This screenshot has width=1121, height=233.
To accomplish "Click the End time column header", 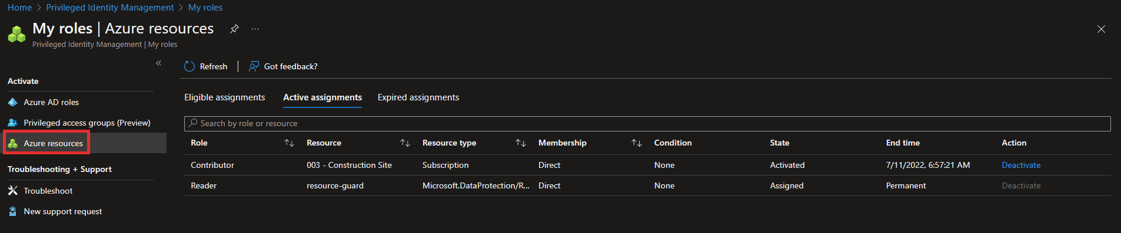I will click(x=903, y=143).
